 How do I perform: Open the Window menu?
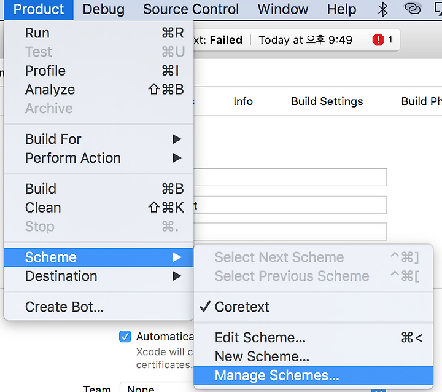[283, 9]
